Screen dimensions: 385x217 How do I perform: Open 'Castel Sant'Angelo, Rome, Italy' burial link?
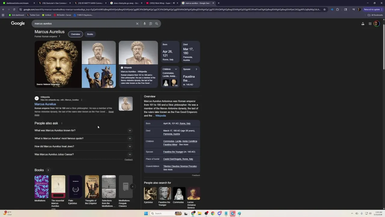(178, 159)
